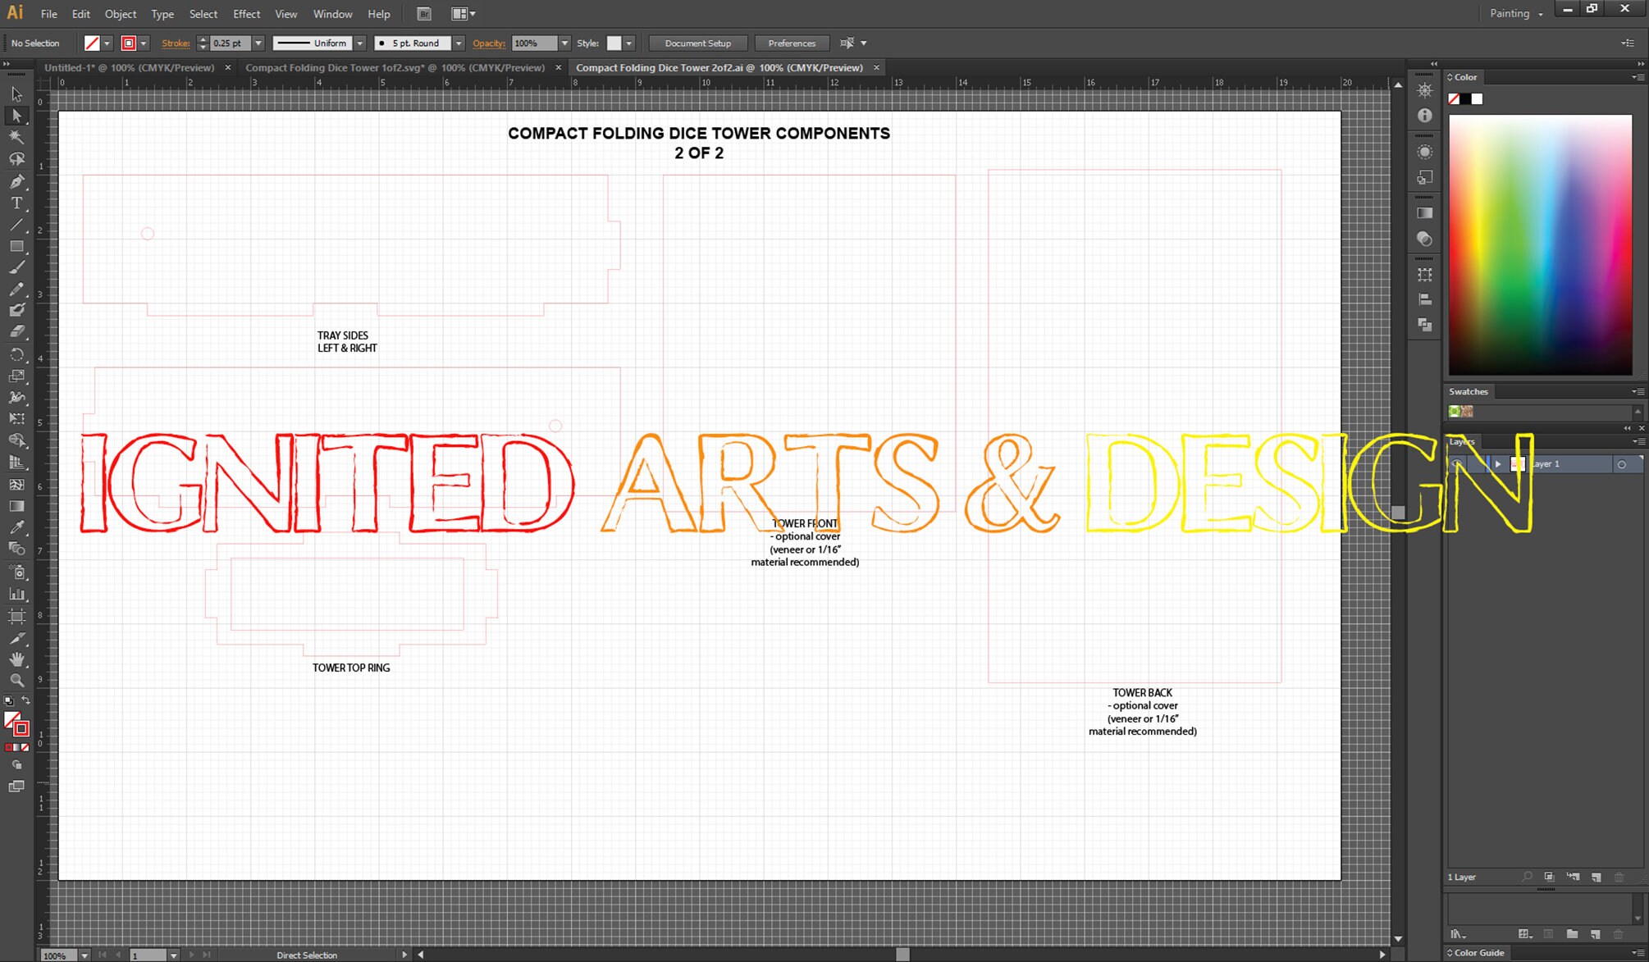
Task: Select the Gradient tool in toolbox
Action: click(16, 506)
